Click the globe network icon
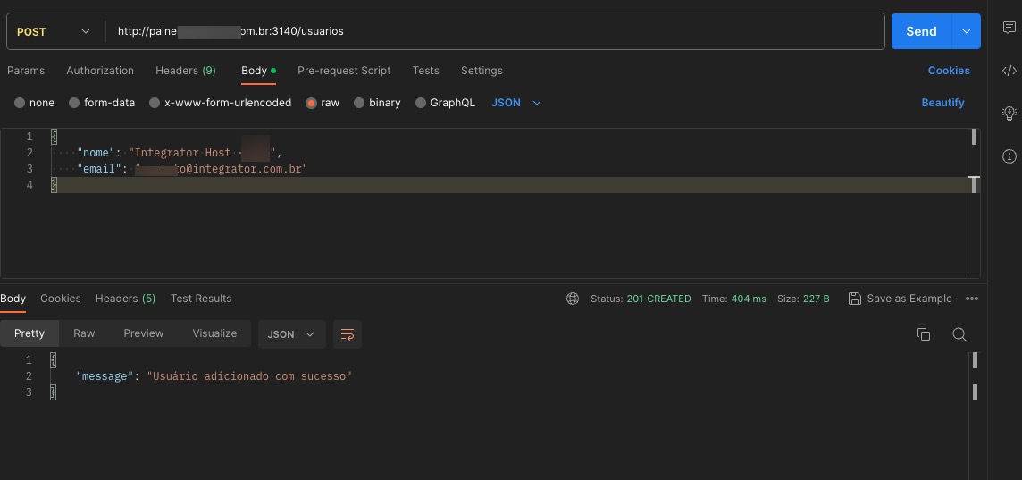The width and height of the screenshot is (1022, 480). 573,299
